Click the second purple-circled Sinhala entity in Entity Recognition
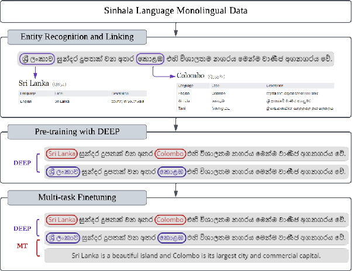This screenshot has width=352, height=271. [150, 59]
